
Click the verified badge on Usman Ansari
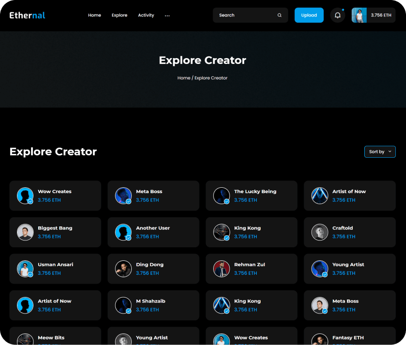tap(31, 274)
